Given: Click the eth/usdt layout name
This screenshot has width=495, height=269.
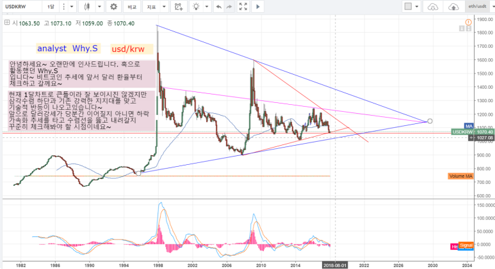Looking at the screenshot, I should pyautogui.click(x=477, y=6).
